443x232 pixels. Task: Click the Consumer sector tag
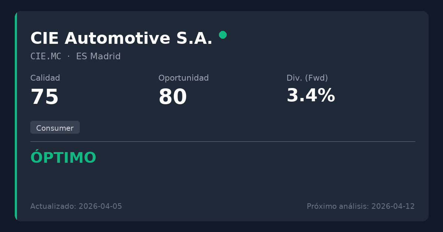[x=55, y=128]
